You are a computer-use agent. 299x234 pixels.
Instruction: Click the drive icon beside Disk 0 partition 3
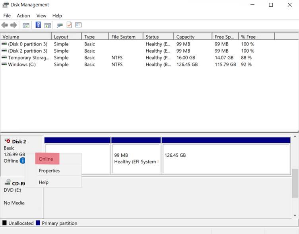point(4,44)
